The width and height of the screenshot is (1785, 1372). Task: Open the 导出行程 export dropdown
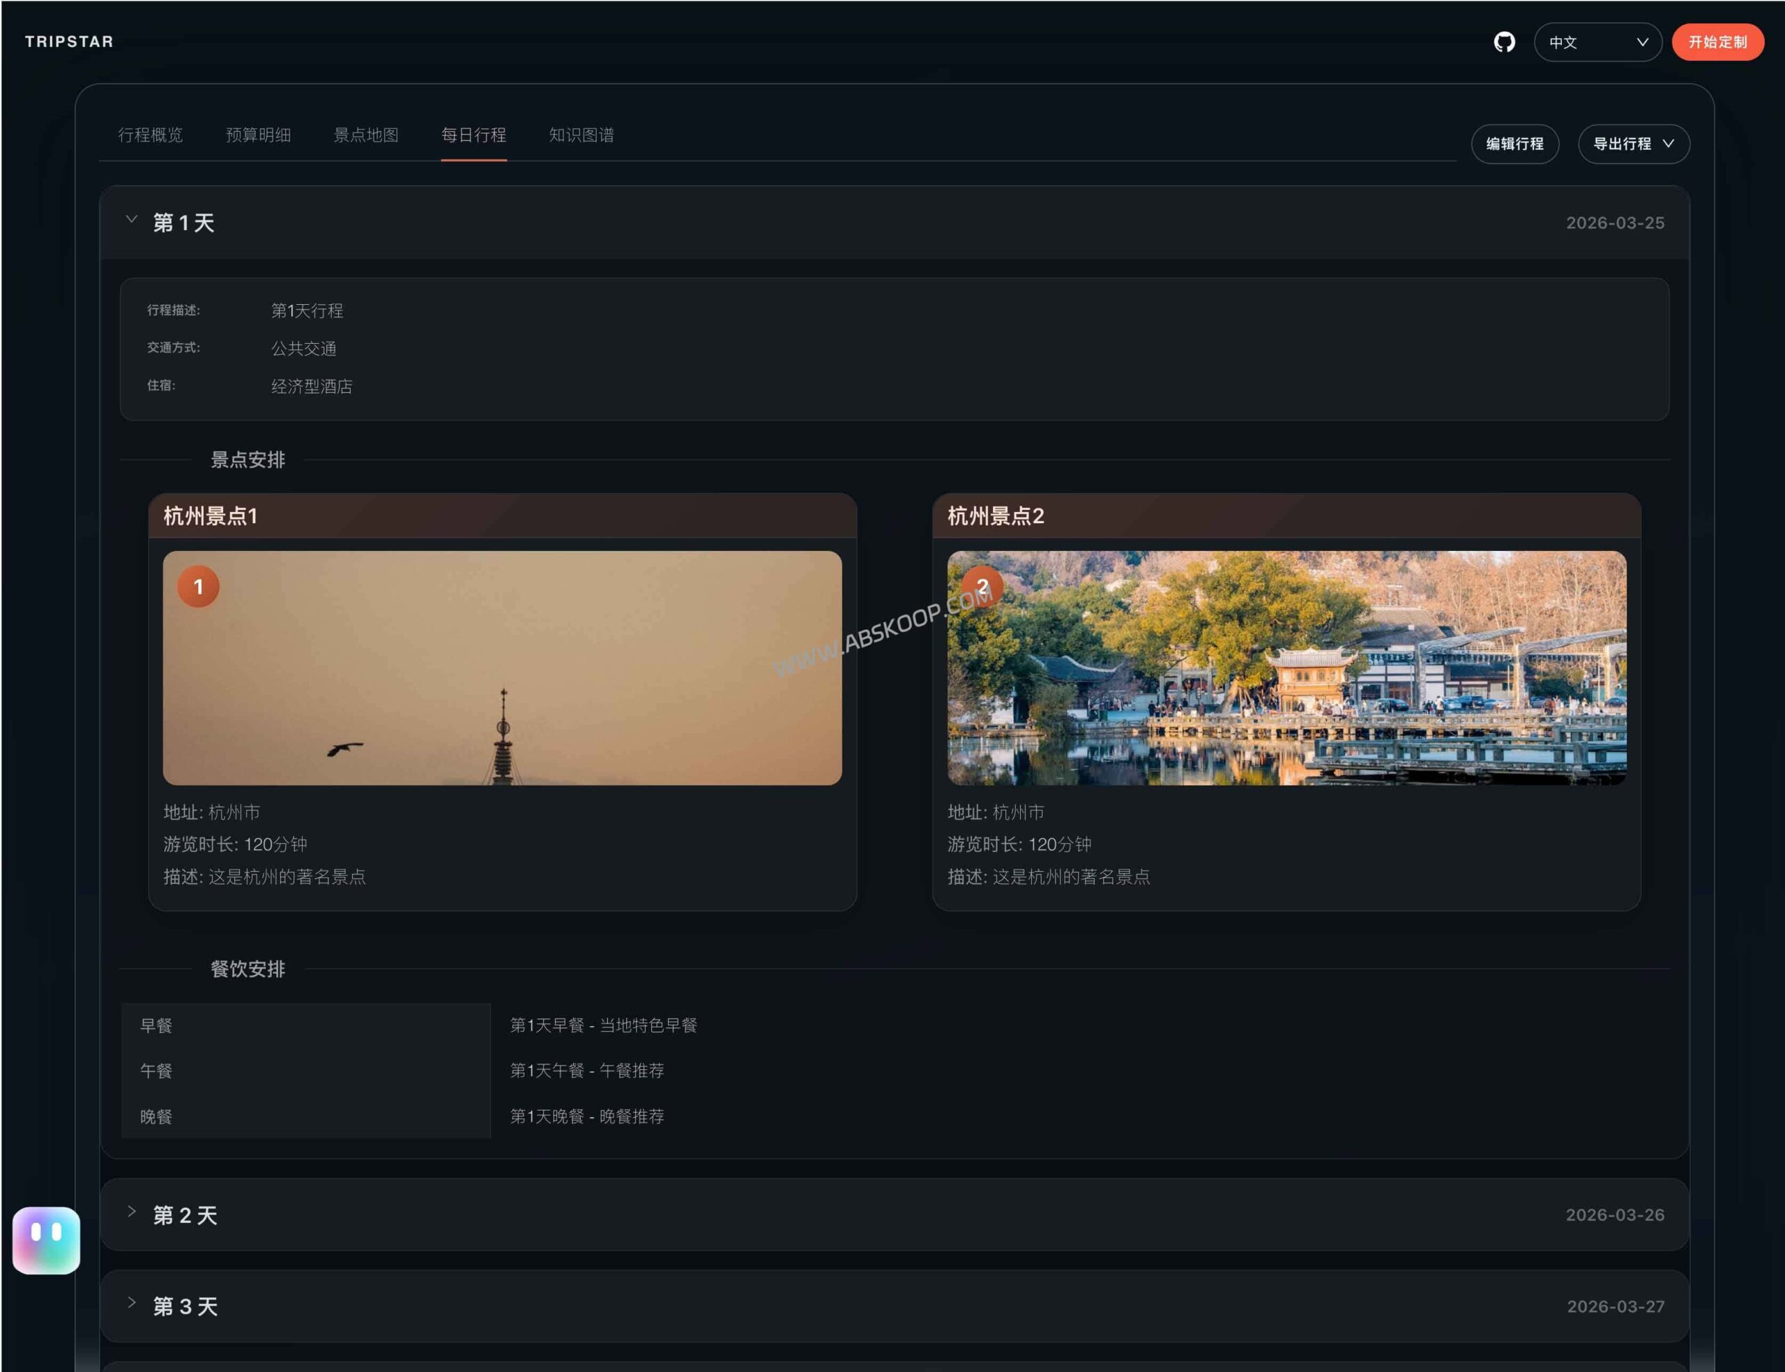[1633, 144]
